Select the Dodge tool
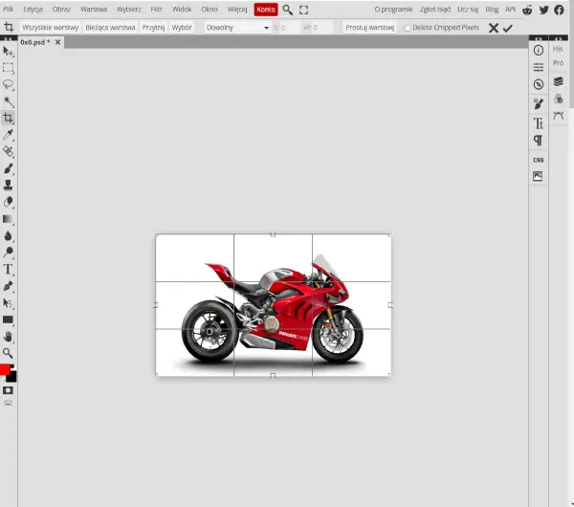Viewport: 574px width, 507px height. click(8, 253)
